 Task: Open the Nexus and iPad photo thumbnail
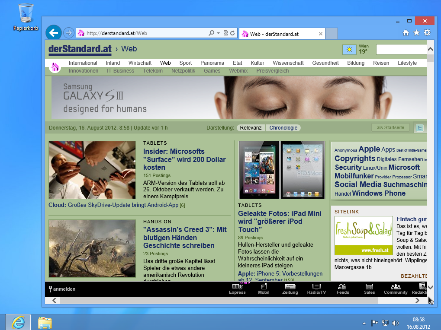282,170
